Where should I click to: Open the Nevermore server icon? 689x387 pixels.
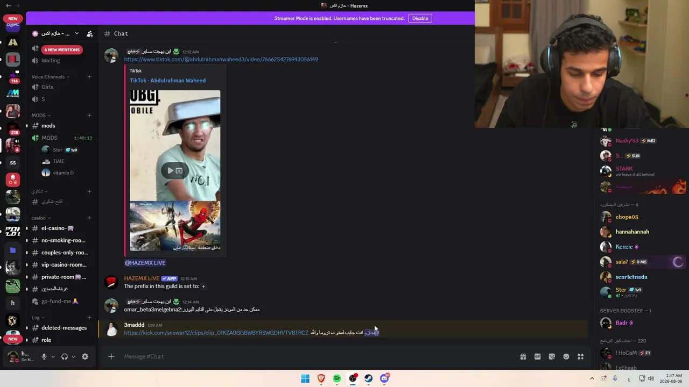13,94
